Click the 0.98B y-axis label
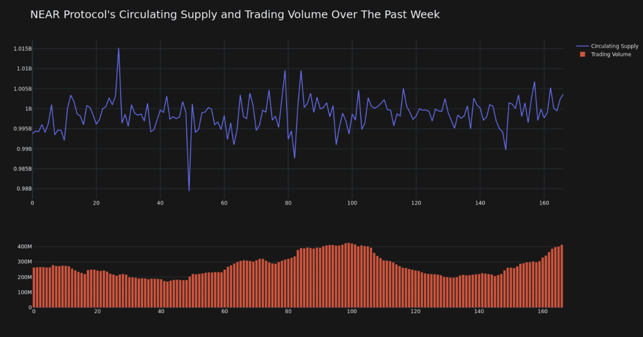 tap(24, 189)
